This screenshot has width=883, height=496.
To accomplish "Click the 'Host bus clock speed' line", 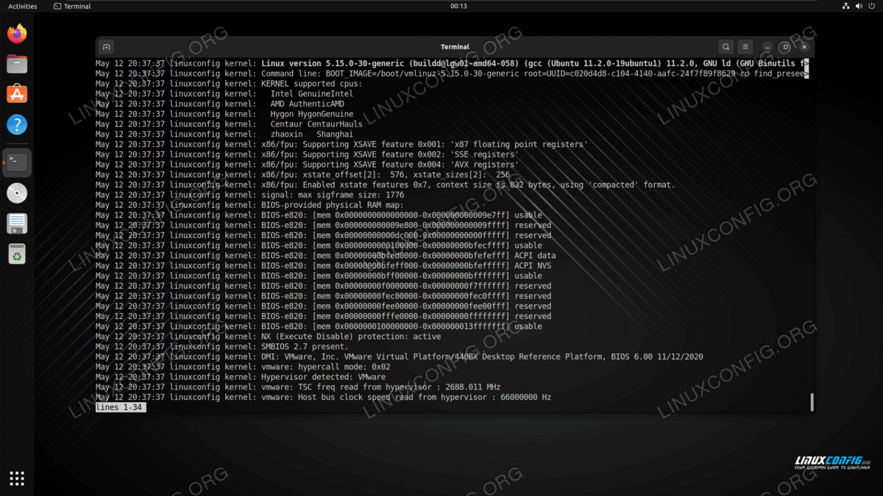I will click(323, 398).
